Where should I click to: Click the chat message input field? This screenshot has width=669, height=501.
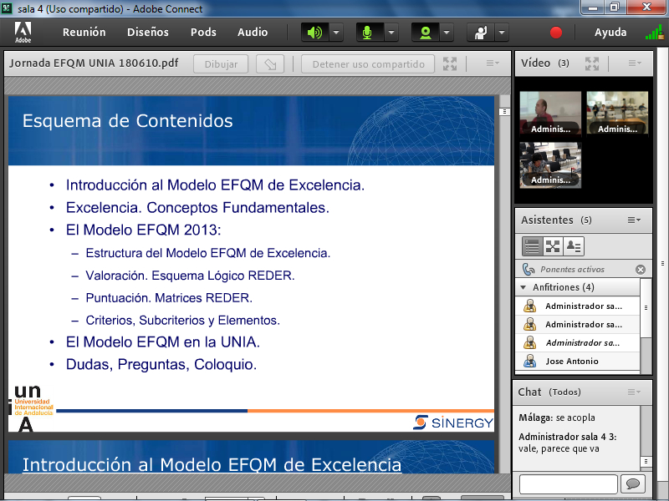click(569, 483)
